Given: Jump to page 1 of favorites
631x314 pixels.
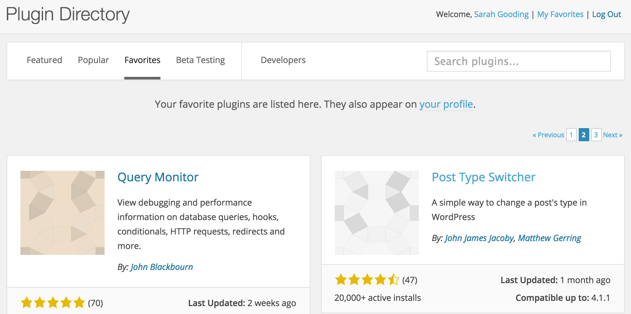Looking at the screenshot, I should [571, 135].
